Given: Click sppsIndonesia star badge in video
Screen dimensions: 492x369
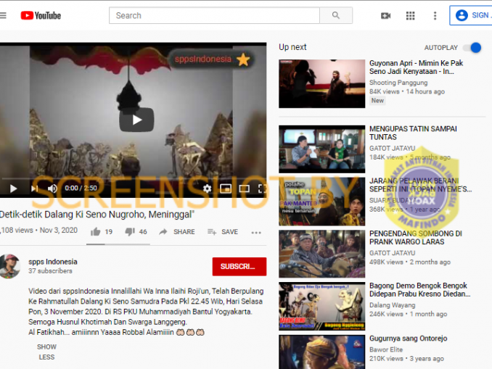Looking at the screenshot, I should [x=212, y=59].
